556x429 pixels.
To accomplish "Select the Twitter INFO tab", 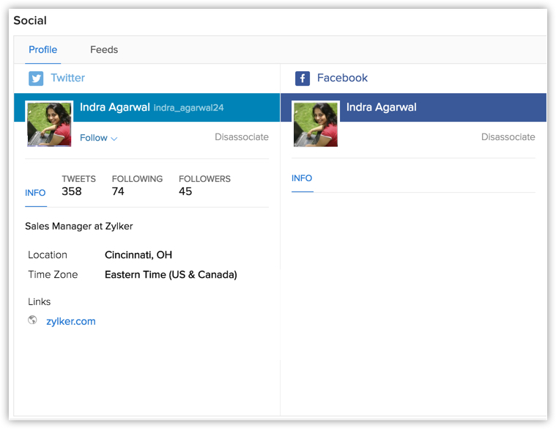I will [35, 193].
